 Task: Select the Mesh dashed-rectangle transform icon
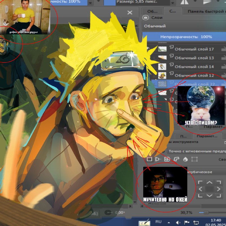(194, 159)
